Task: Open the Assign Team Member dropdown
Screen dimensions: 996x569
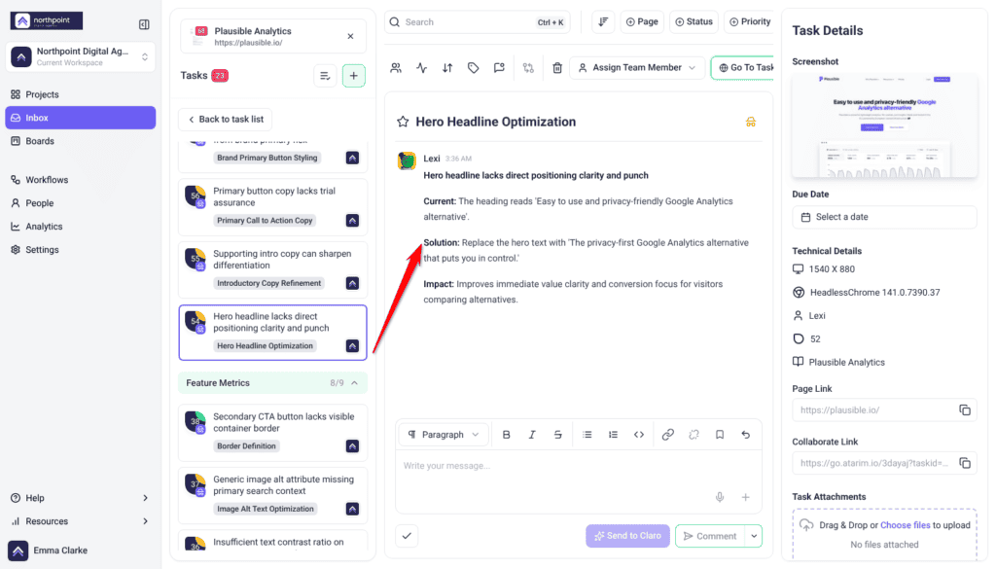Action: [x=637, y=68]
